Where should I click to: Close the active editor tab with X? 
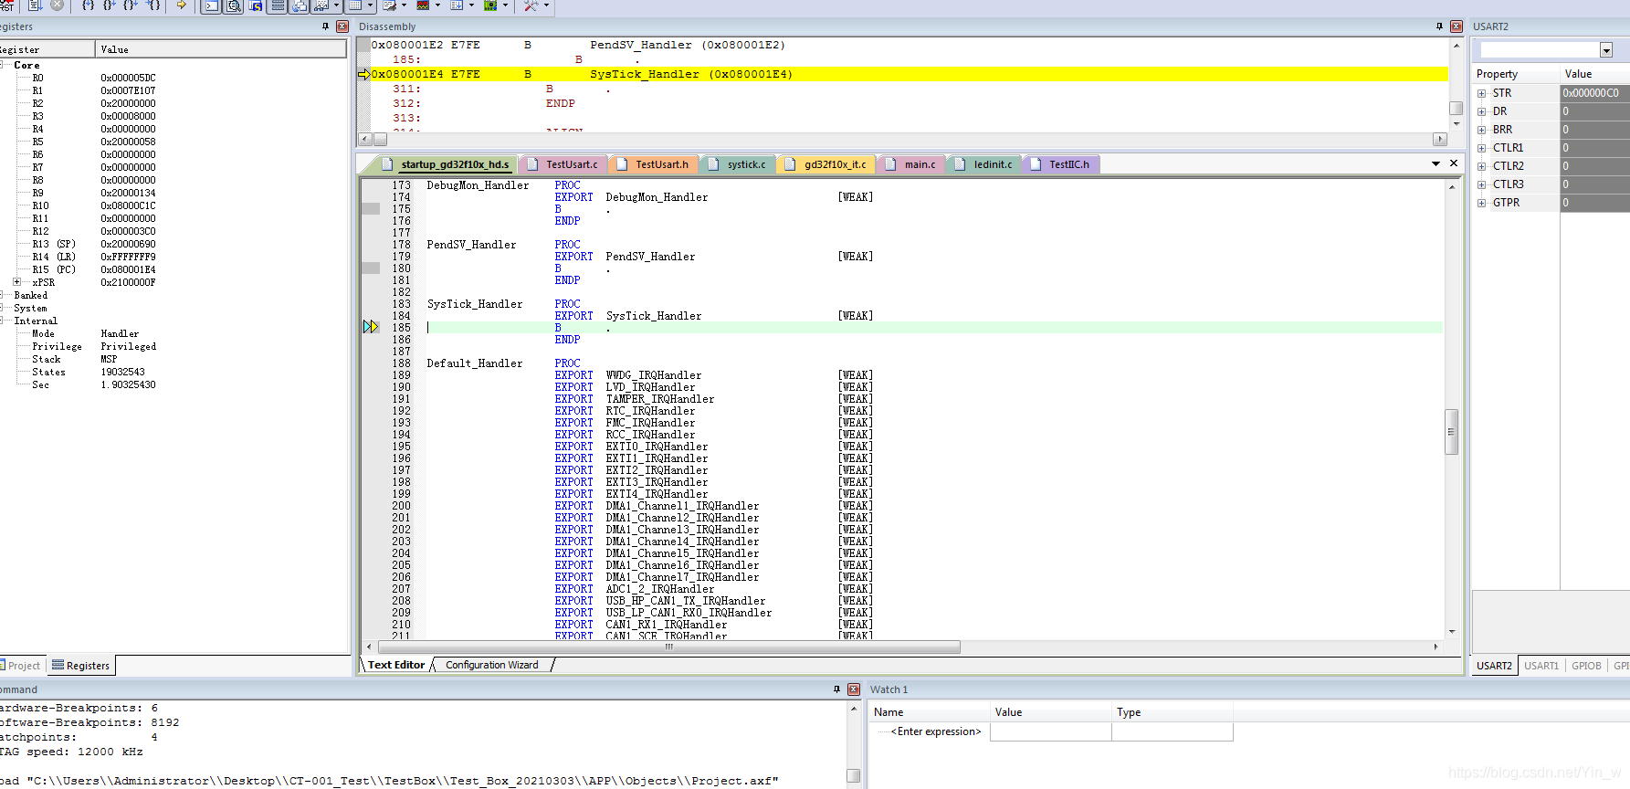coord(1454,163)
